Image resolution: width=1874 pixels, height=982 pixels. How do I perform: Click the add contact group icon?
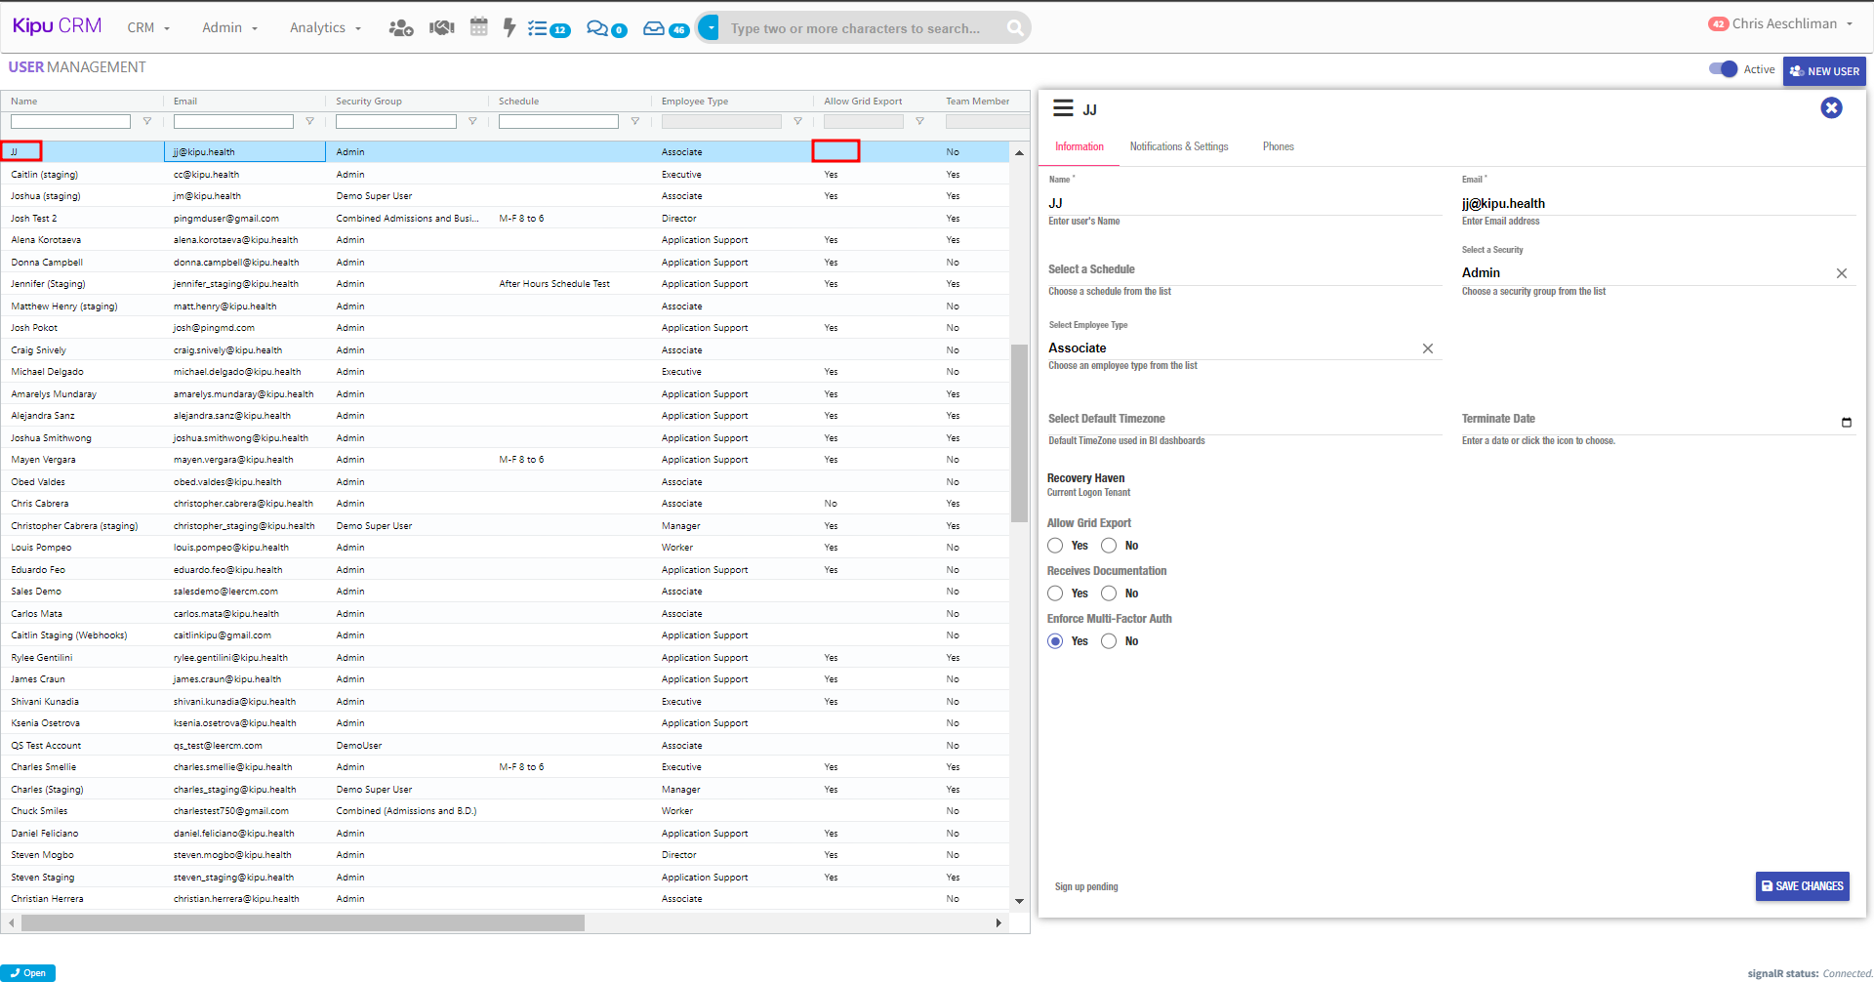tap(400, 28)
